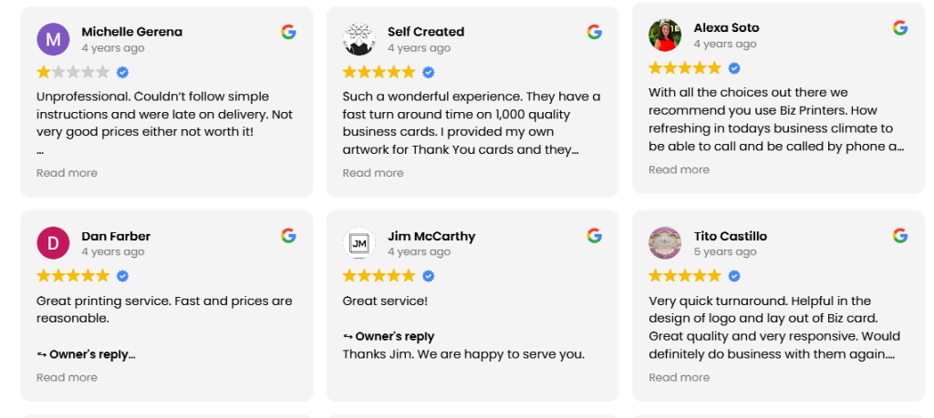Expand Self Created's review with Read more
Viewport: 934px width, 418px height.
coord(373,173)
